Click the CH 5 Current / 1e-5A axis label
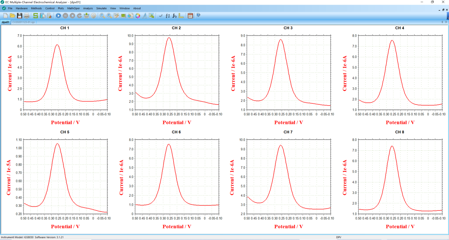Image resolution: width=449 pixels, height=240 pixels. click(9, 178)
